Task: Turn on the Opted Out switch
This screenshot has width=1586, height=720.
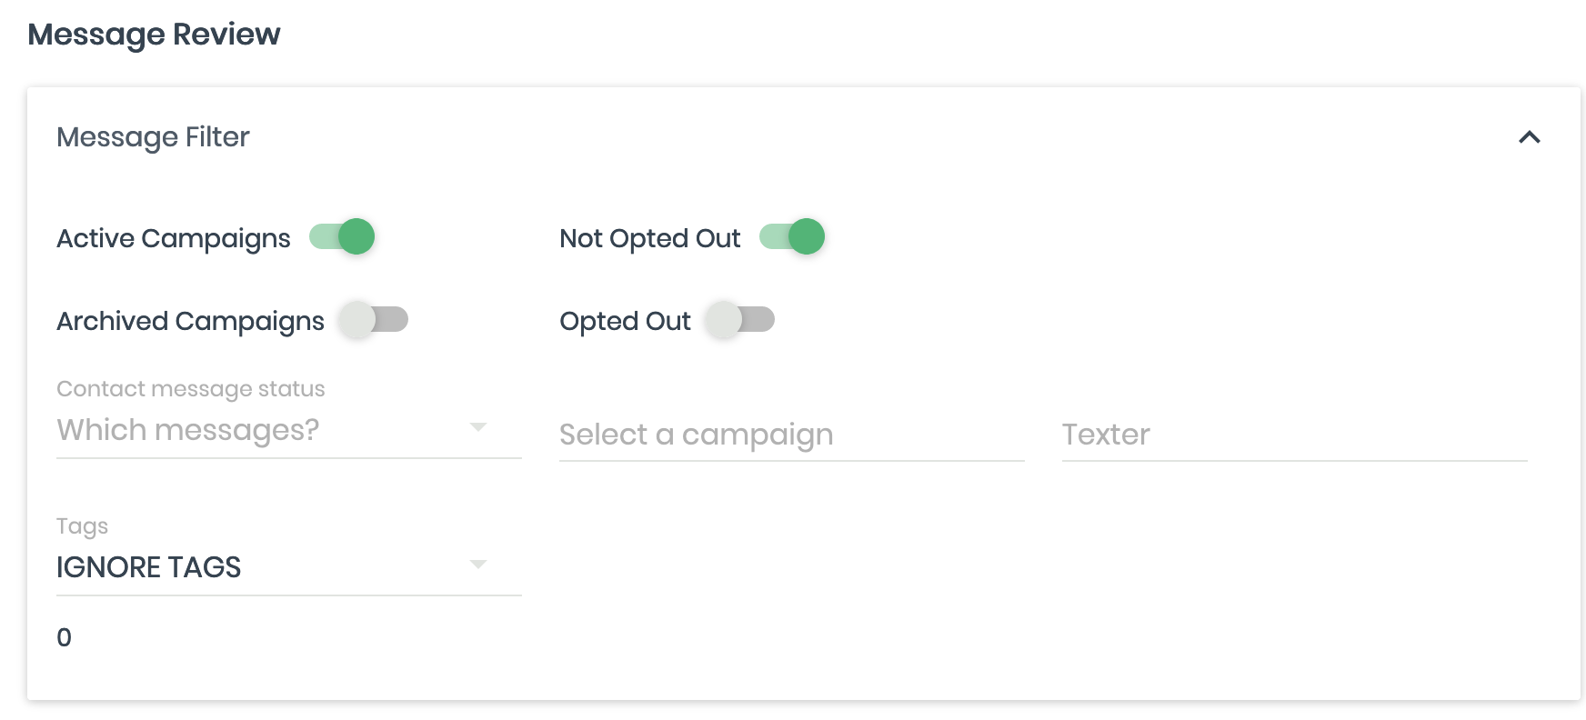Action: click(740, 320)
